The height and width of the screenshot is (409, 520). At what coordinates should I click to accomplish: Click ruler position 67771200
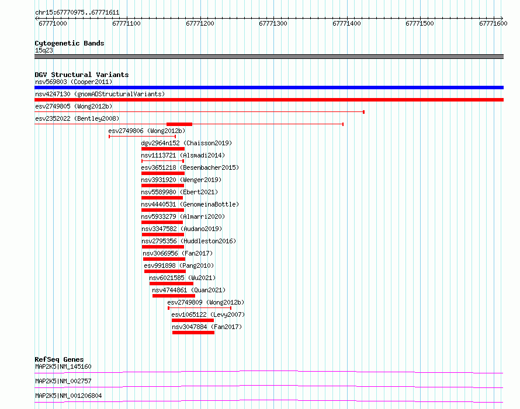coord(200,23)
